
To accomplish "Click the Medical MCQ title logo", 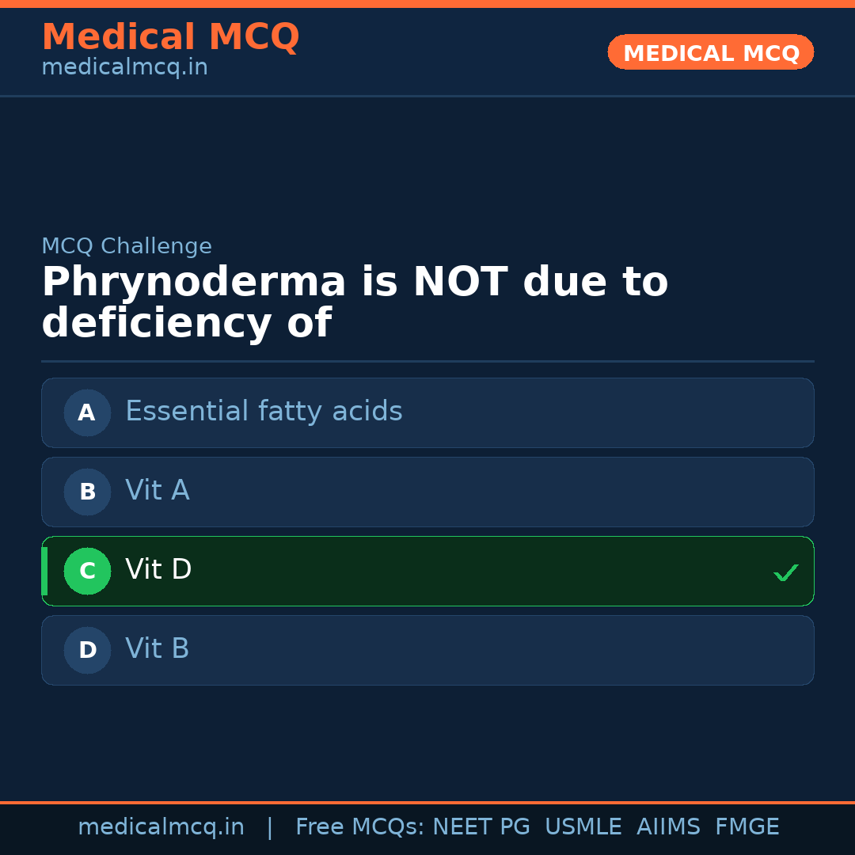I will pos(170,37).
